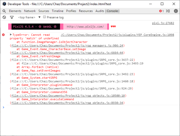Open rpg_objects.js:8930:34 stack link
Screen dimensions: 180x136
[67, 103]
